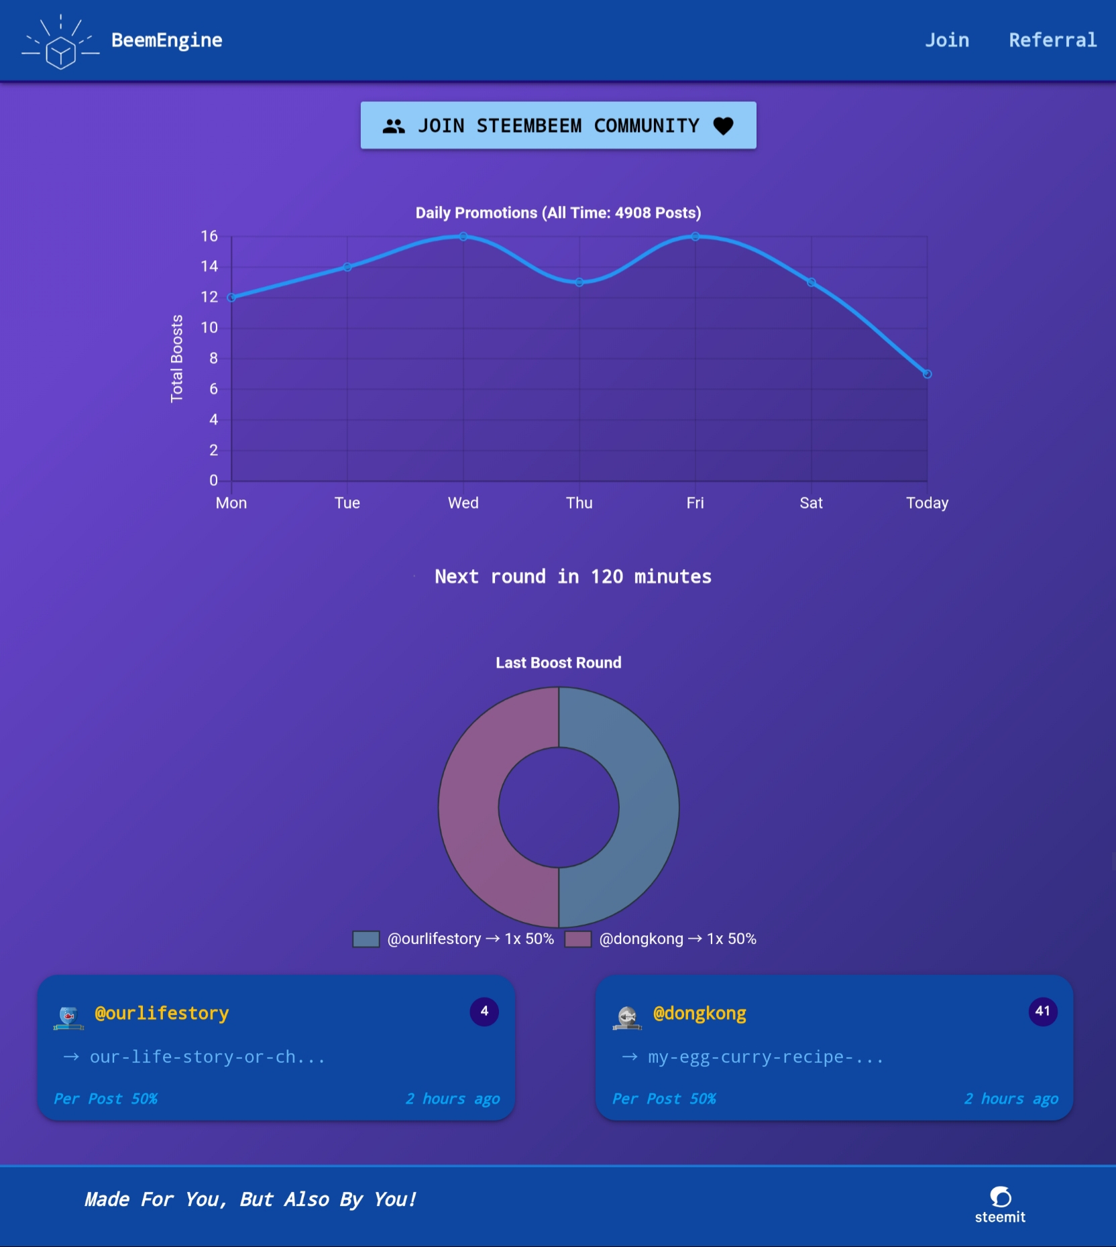This screenshot has width=1116, height=1247.
Task: Open the Referral menu item
Action: 1053,40
